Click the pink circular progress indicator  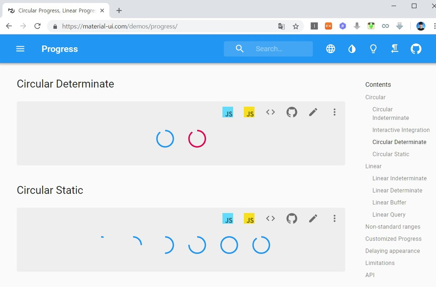(197, 139)
